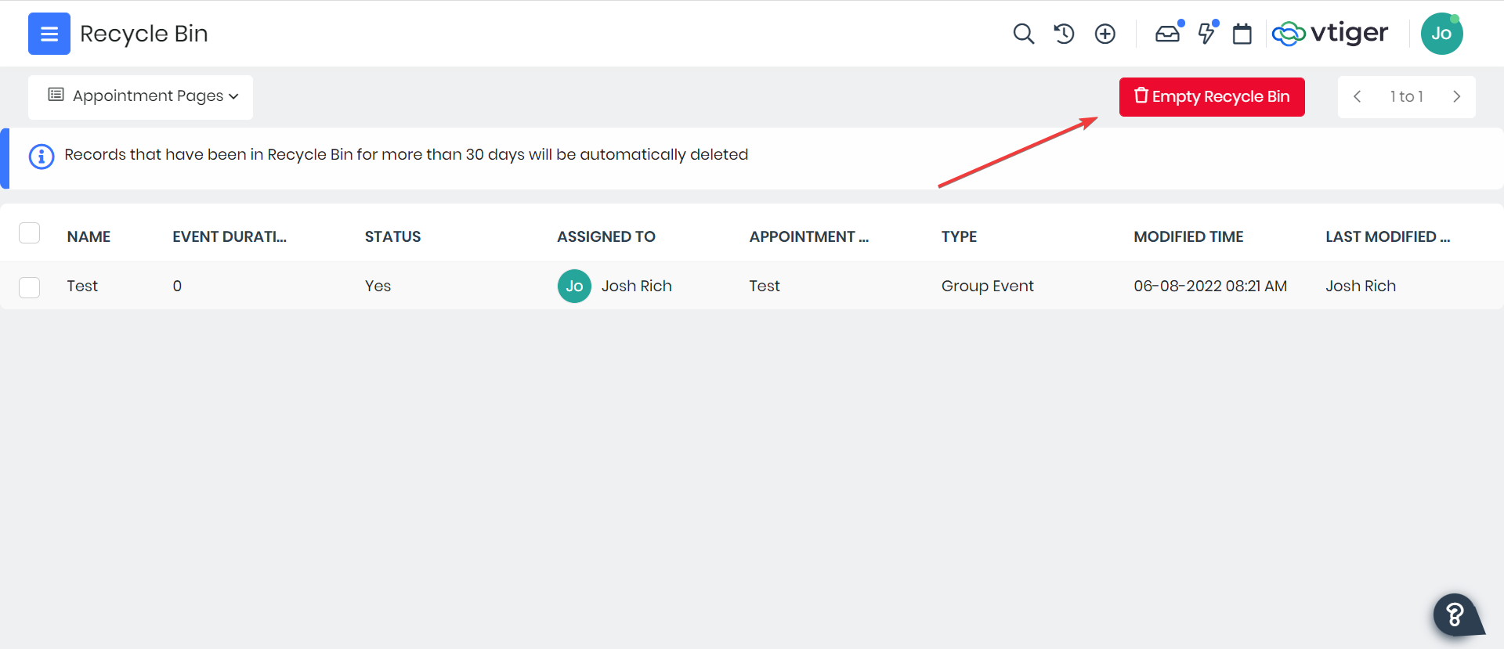1504x649 pixels.
Task: Go to the next page arrow
Action: click(1456, 96)
